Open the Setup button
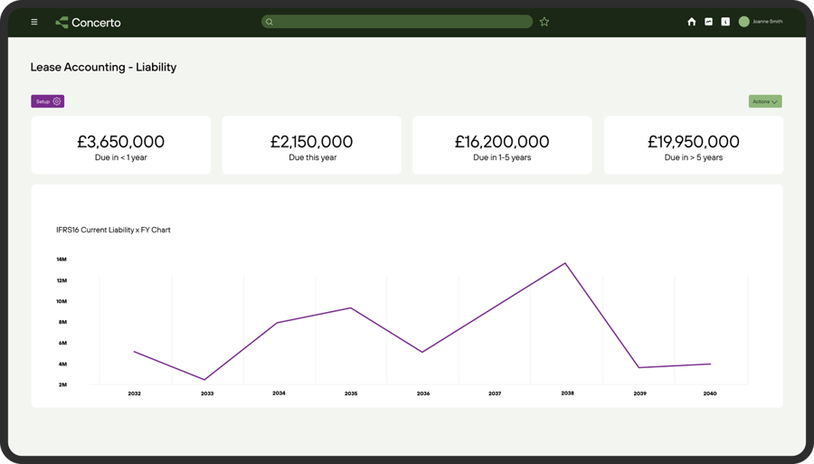814x464 pixels. [x=48, y=101]
